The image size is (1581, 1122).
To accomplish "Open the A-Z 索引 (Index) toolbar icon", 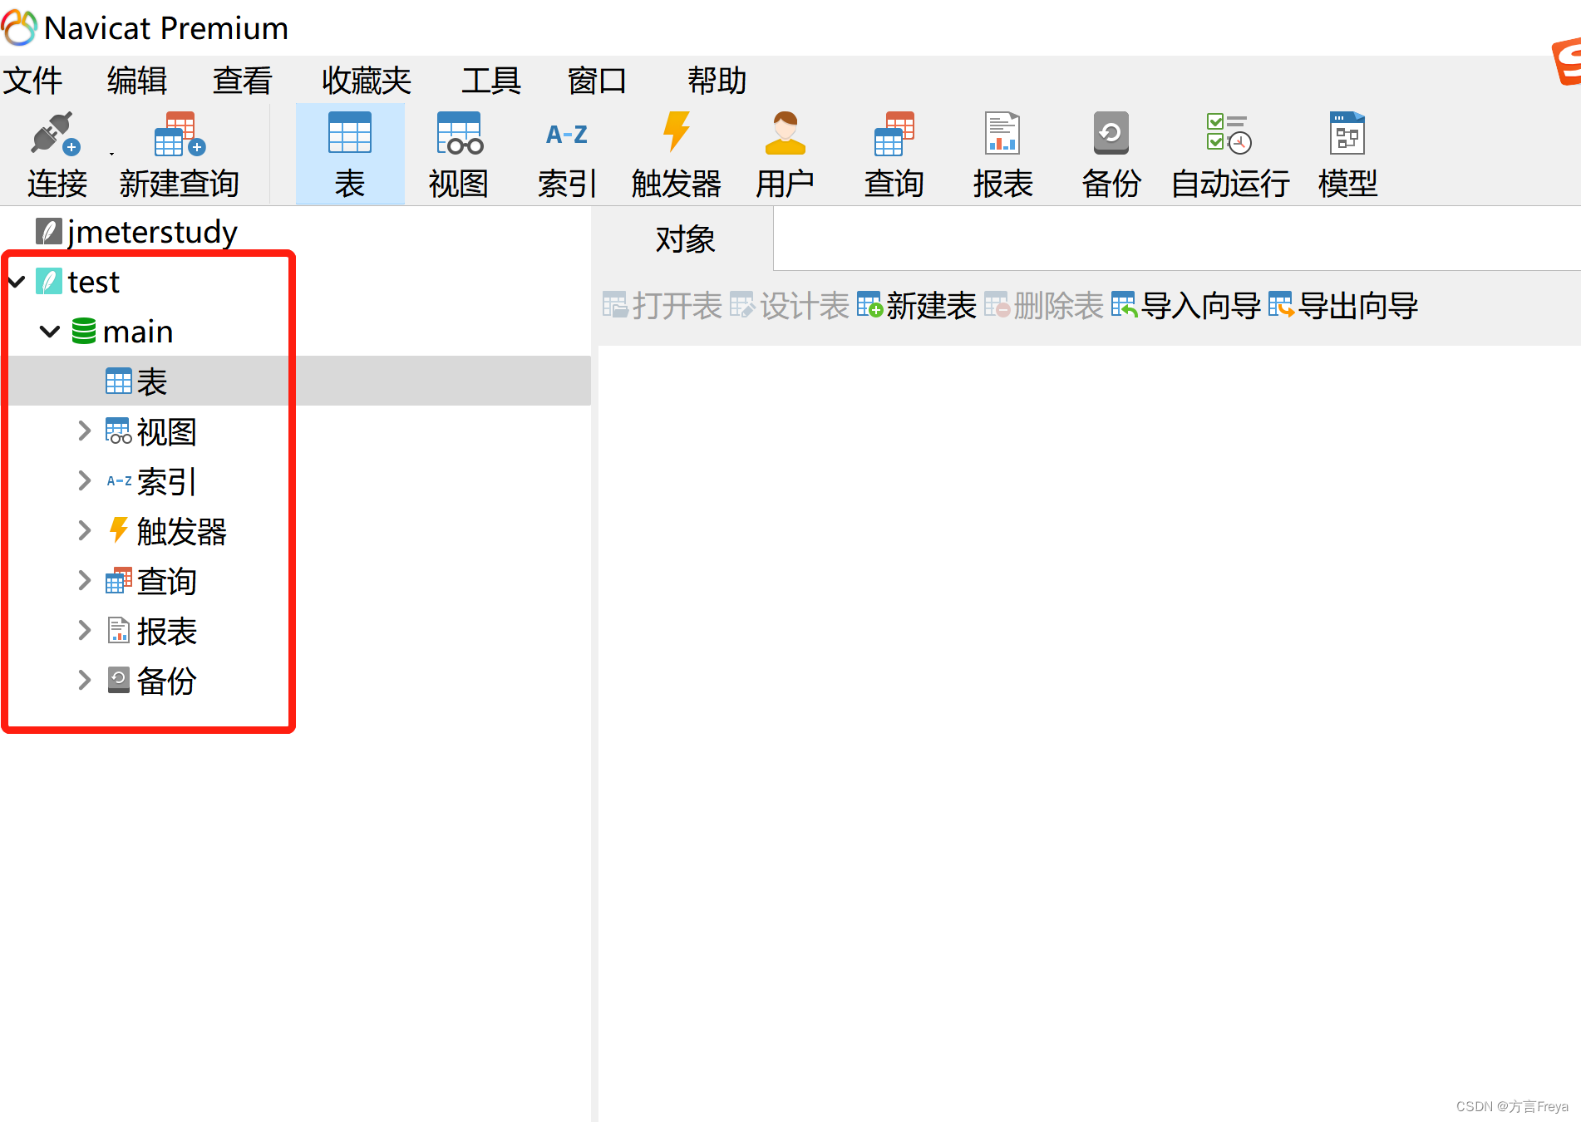I will tap(566, 152).
